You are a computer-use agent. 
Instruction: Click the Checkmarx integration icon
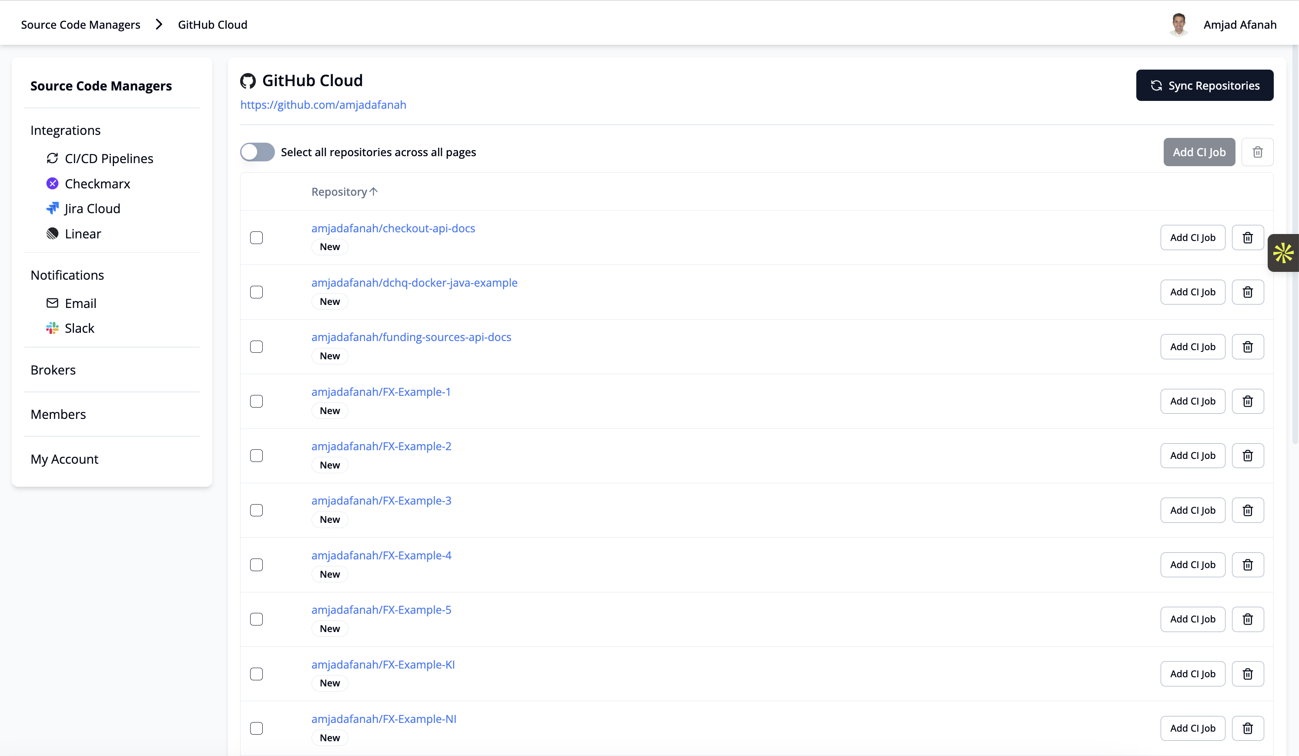(52, 184)
